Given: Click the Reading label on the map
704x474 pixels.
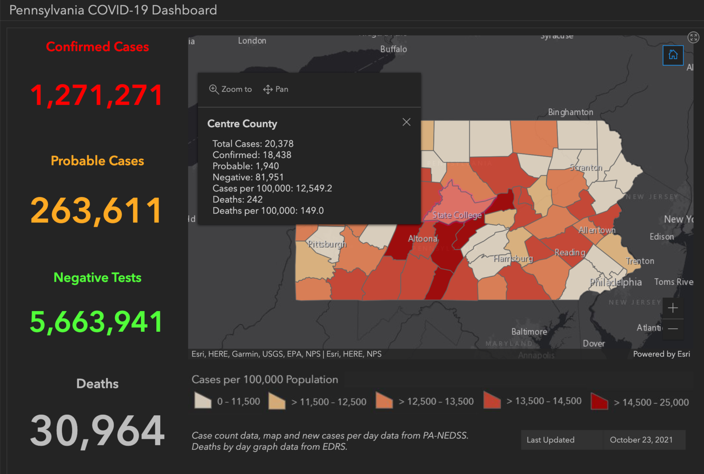Looking at the screenshot, I should click(x=570, y=252).
